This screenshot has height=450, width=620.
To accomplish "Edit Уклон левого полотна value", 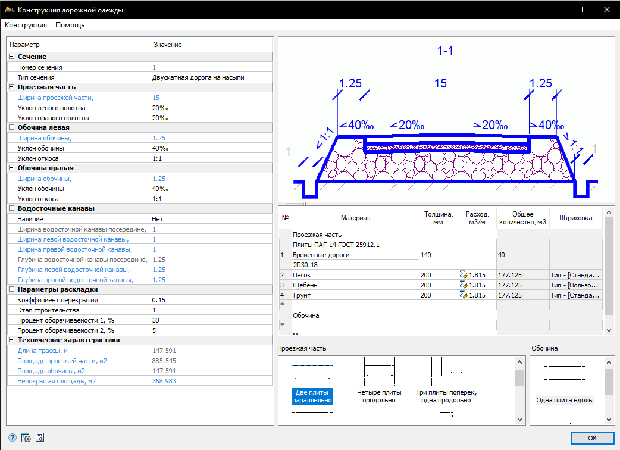I will pos(212,108).
